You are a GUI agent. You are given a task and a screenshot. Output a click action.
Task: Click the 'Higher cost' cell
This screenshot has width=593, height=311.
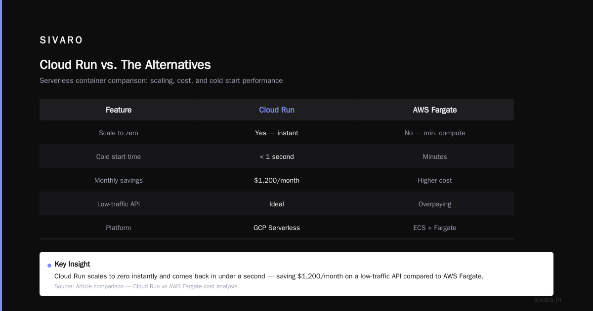(x=435, y=180)
